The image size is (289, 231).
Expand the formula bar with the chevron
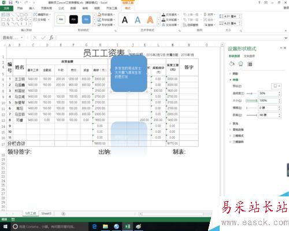click(x=286, y=38)
